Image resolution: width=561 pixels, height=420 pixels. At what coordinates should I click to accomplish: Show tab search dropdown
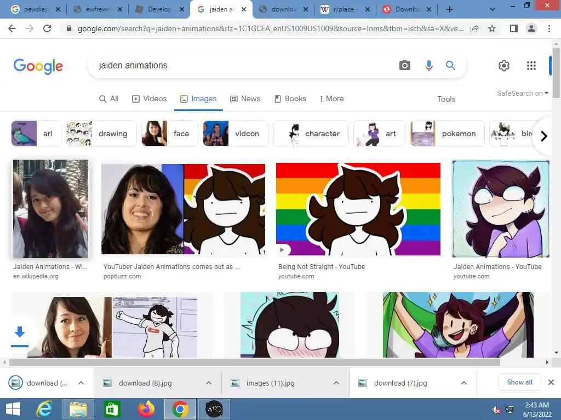pyautogui.click(x=493, y=9)
